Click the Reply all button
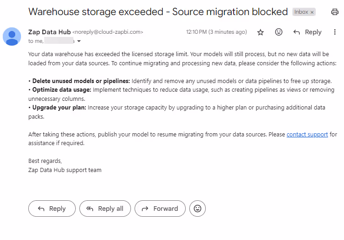 tap(105, 209)
